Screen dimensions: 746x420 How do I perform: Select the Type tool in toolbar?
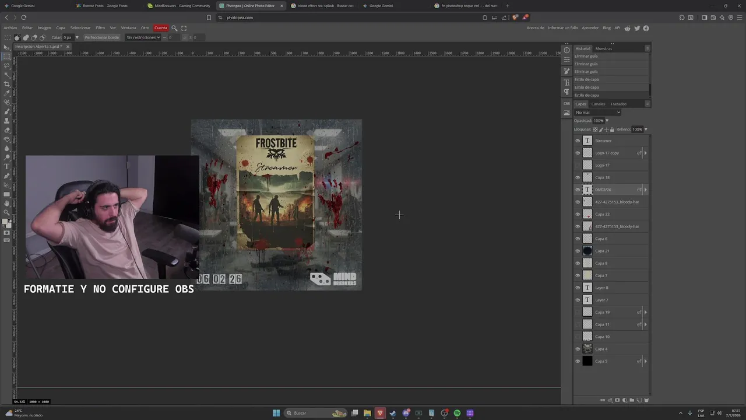coord(7,166)
